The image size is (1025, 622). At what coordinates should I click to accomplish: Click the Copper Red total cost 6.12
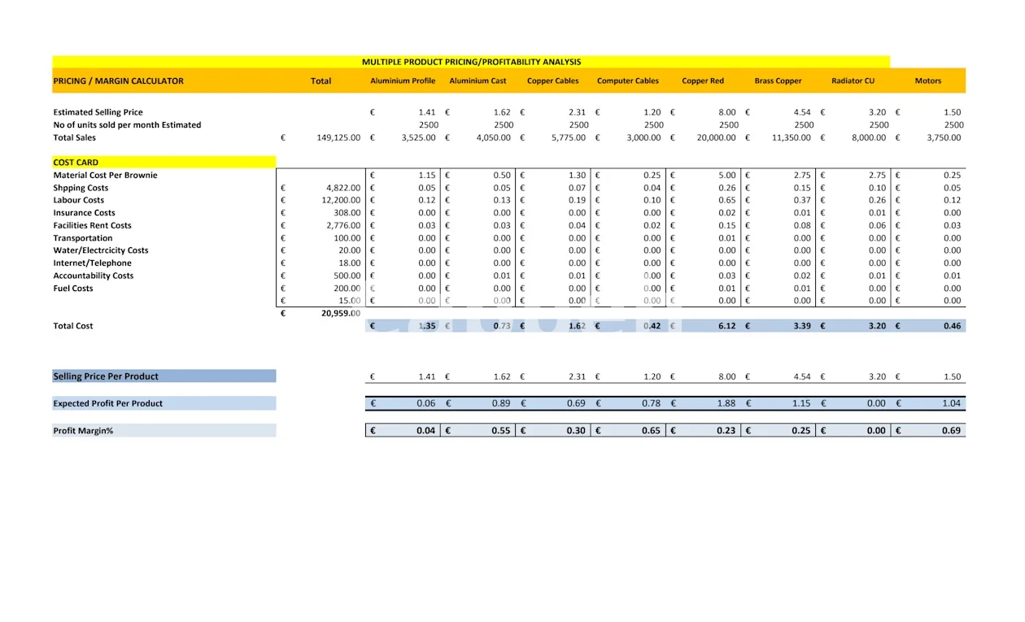tap(726, 326)
